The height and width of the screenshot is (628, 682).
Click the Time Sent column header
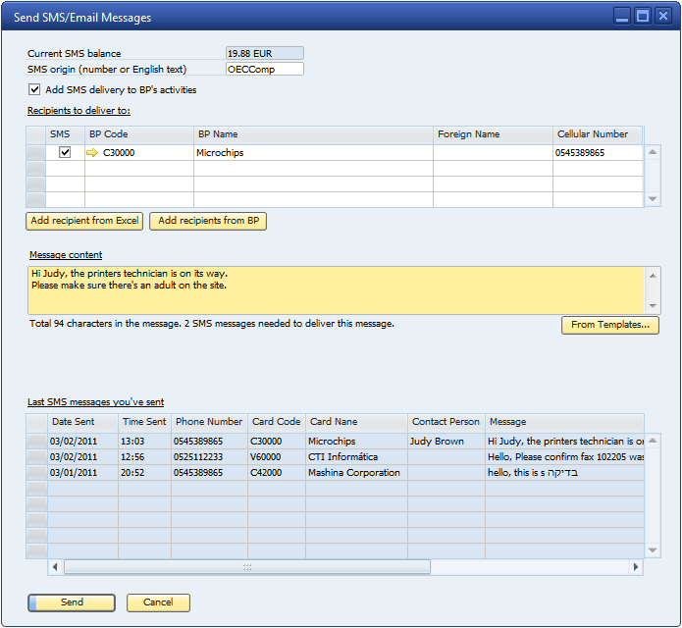[x=144, y=422]
